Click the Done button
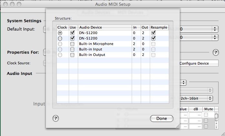This screenshot has width=225, height=136. (162, 118)
